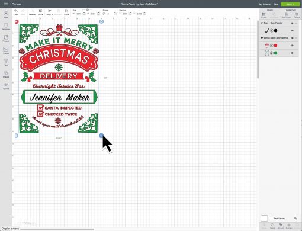Viewport: 302px width, 231px height.
Task: Open the Images panel from sidebar
Action: (x=6, y=50)
